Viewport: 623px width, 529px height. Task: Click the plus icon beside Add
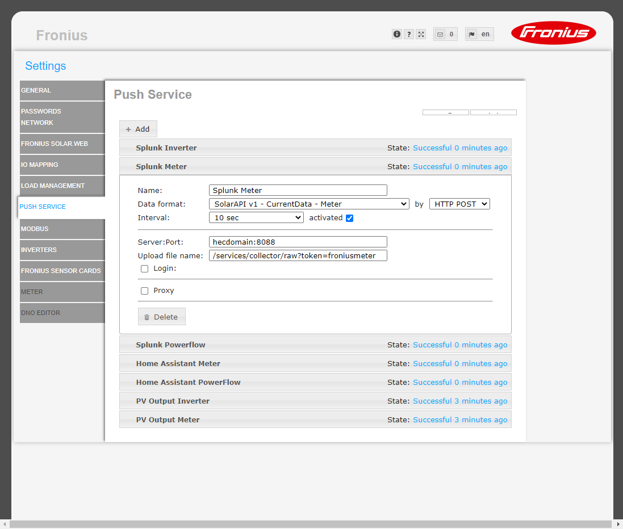point(128,129)
